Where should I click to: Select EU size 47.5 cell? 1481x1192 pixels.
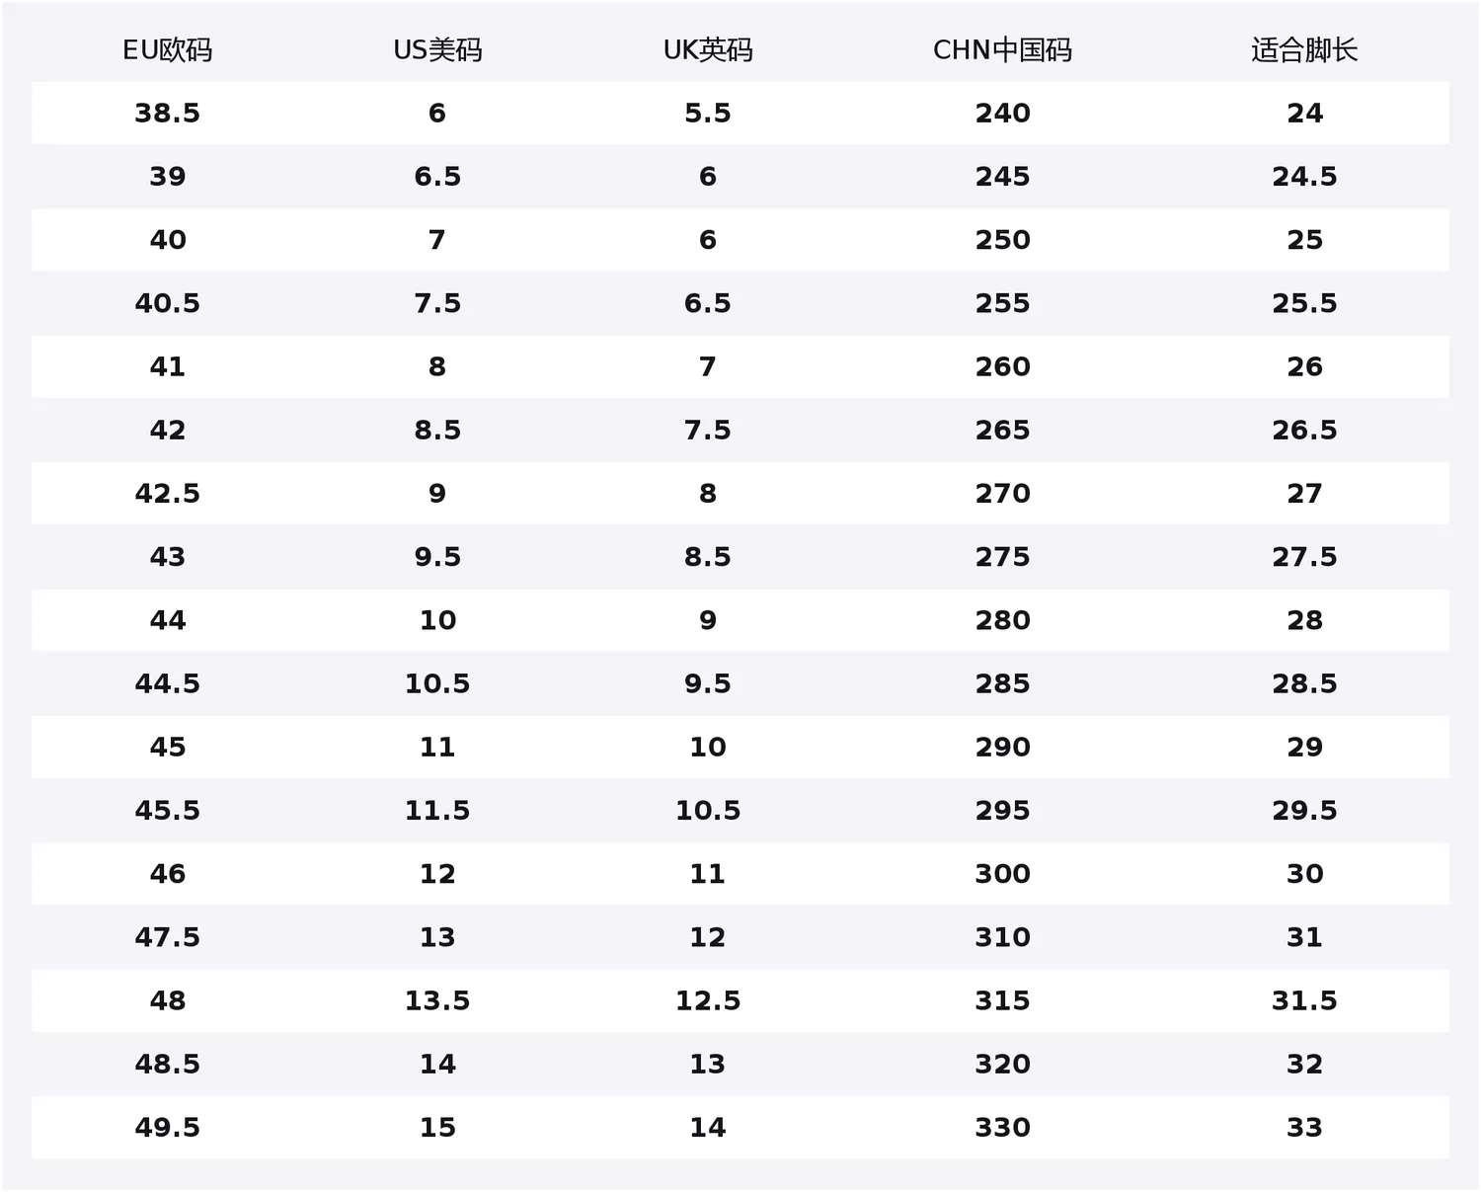pyautogui.click(x=168, y=937)
